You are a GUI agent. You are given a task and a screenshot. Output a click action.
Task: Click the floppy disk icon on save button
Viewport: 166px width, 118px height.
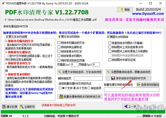point(113,78)
